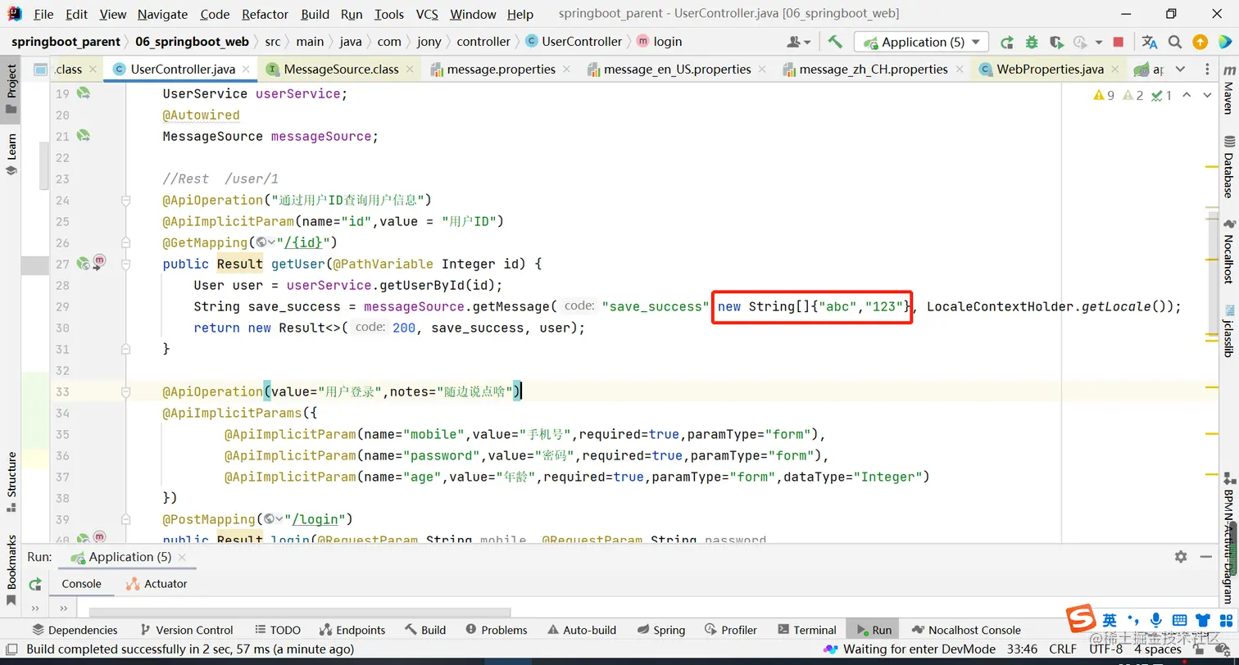1239x665 pixels.
Task: Open the Navigate menu
Action: point(162,14)
